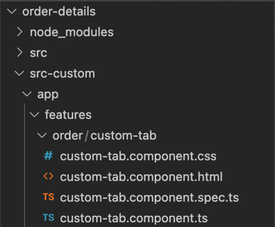The width and height of the screenshot is (275, 227).
Task: Click the orange TS icon for spec file
Action: [48, 197]
